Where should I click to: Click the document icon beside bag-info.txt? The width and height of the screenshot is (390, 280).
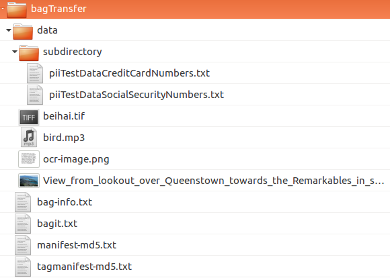(x=23, y=202)
